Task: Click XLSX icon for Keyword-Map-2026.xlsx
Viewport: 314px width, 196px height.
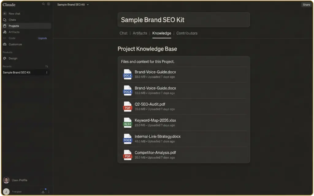Action: pyautogui.click(x=127, y=123)
